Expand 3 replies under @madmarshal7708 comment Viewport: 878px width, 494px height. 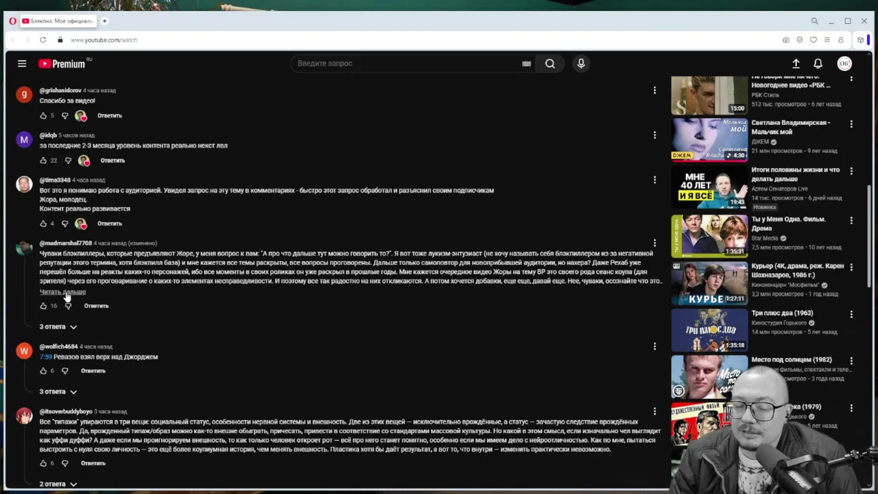point(58,327)
